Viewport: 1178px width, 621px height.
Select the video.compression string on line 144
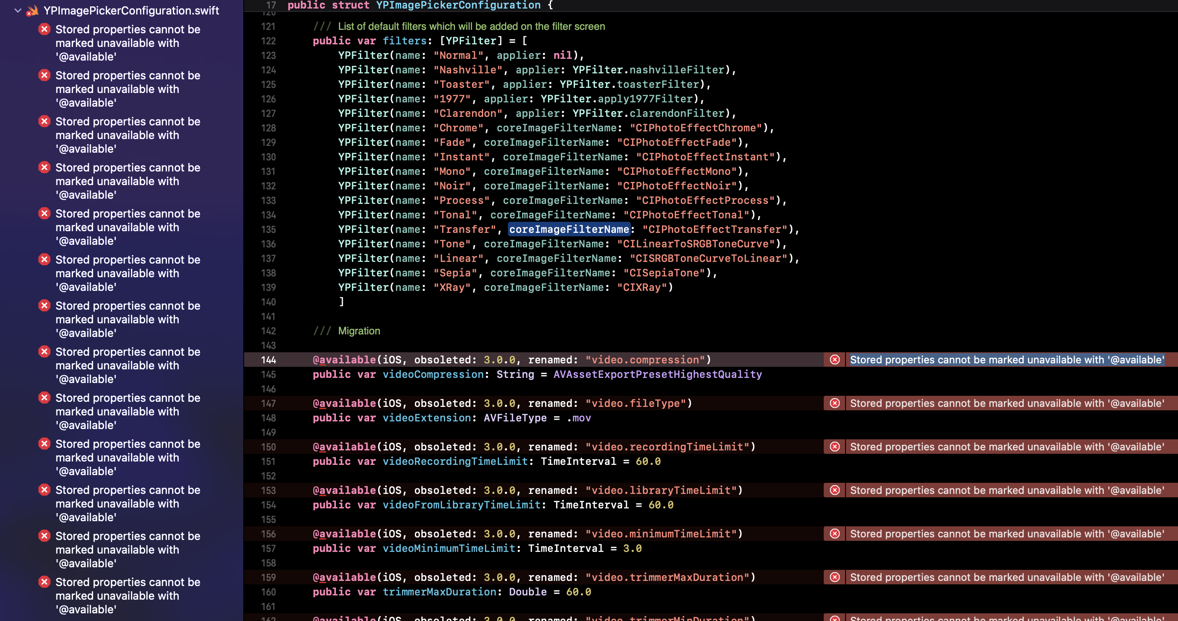(646, 360)
